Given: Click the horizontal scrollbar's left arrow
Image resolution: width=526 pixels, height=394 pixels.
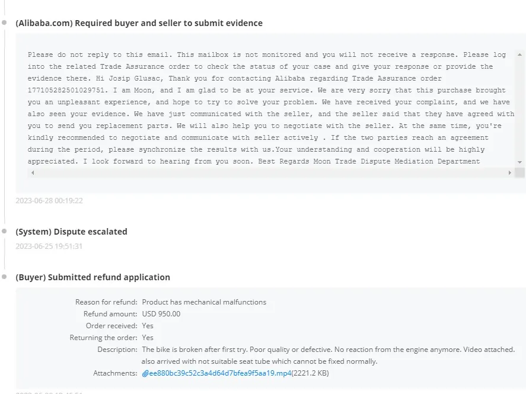Looking at the screenshot, I should point(32,173).
